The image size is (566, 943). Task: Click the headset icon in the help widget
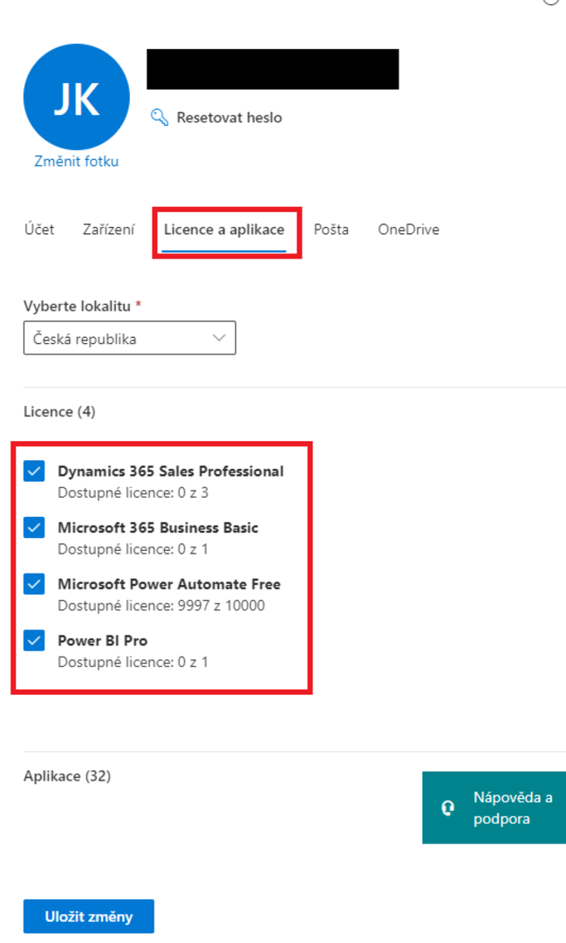coord(448,808)
